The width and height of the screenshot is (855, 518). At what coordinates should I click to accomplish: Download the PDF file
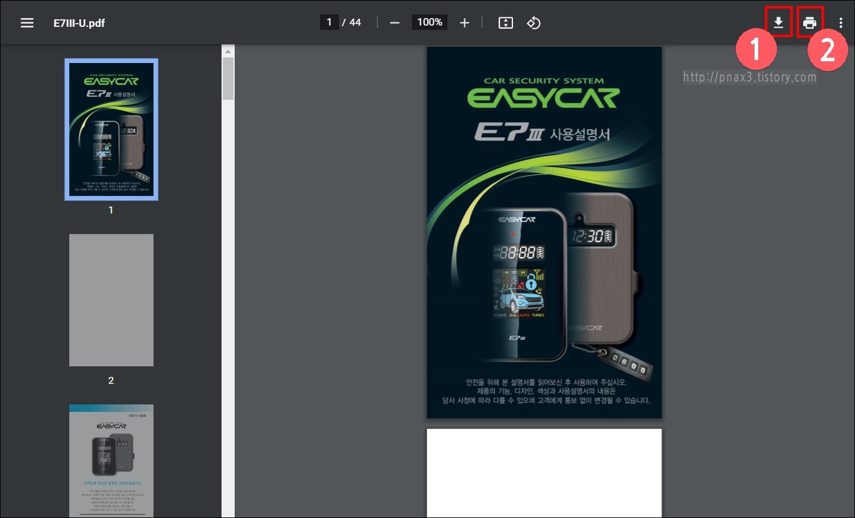tap(778, 23)
